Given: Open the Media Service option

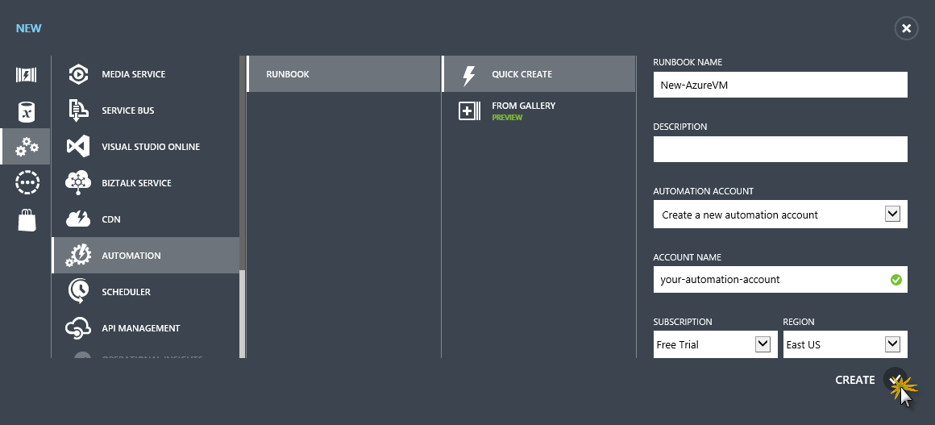Looking at the screenshot, I should 146,74.
